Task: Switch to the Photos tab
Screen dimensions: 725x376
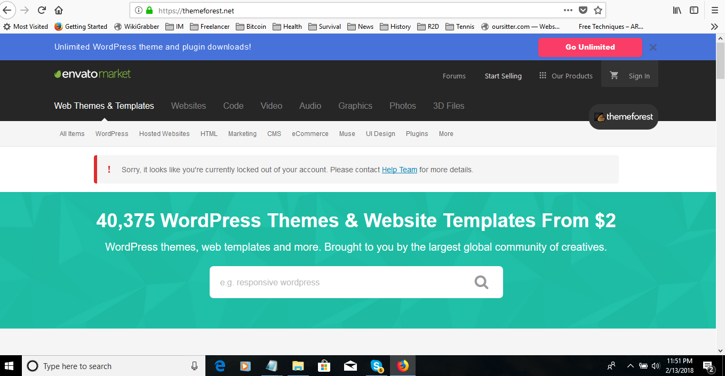Action: [x=403, y=106]
